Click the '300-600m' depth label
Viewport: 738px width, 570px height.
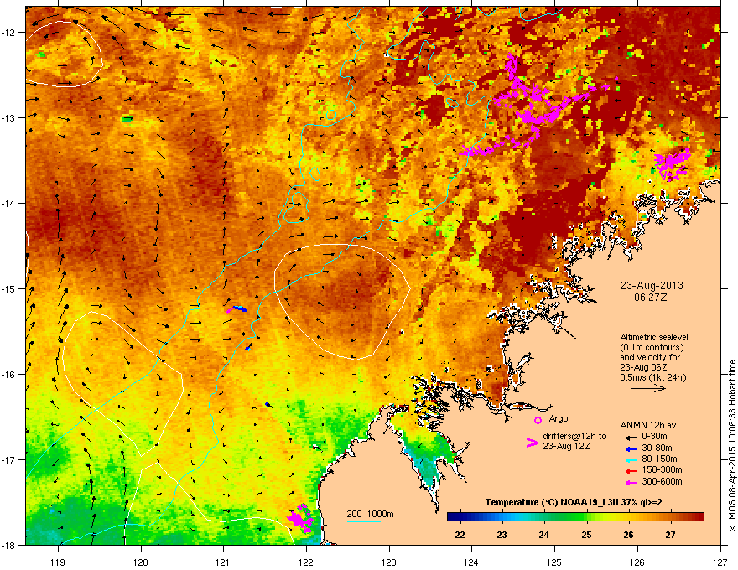662,482
